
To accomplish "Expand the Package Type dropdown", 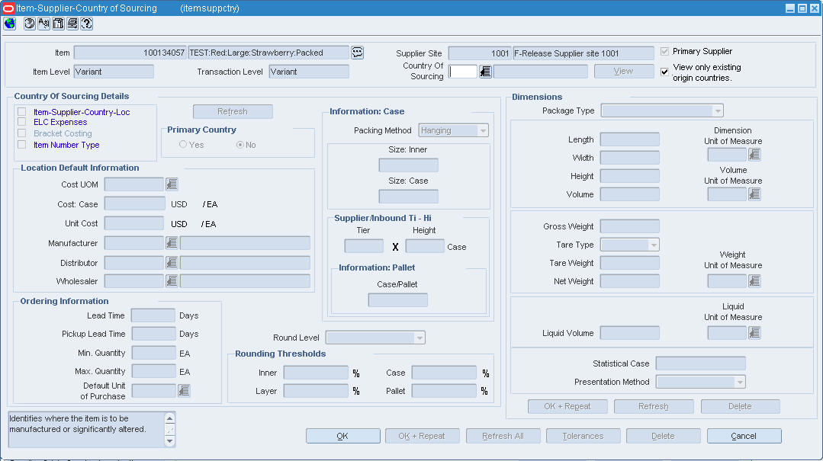I will coord(718,110).
